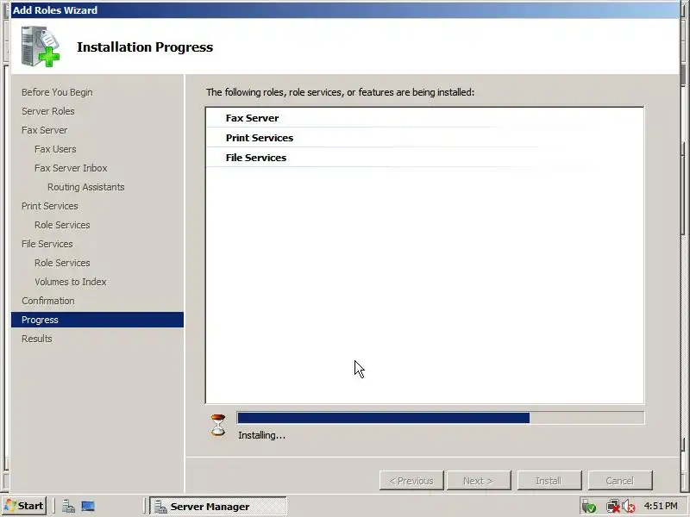690x517 pixels.
Task: Click File Services in install list
Action: (x=256, y=158)
